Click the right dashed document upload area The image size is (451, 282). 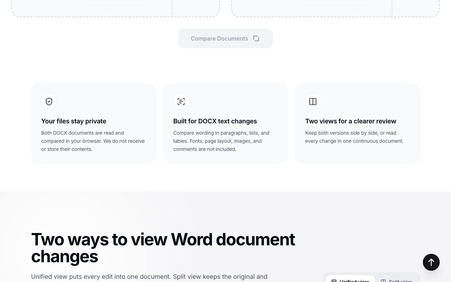click(x=335, y=8)
